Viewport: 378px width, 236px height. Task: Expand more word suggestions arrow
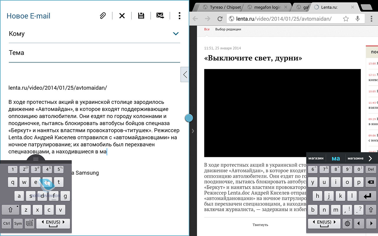point(371,158)
